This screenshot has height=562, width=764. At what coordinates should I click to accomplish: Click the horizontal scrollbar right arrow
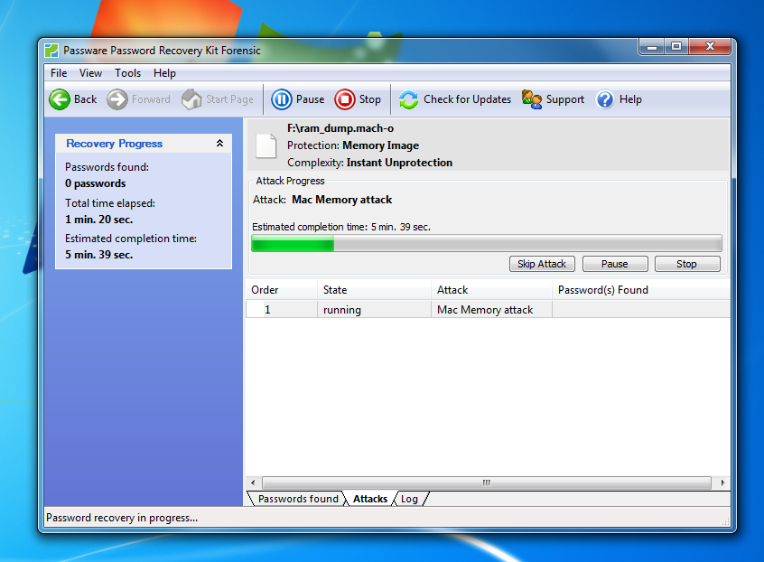(x=722, y=483)
